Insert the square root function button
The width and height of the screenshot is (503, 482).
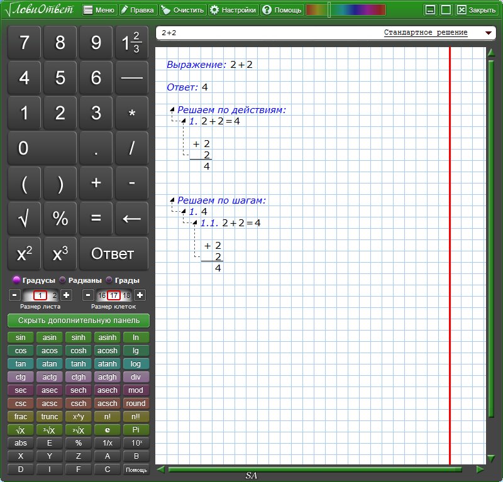click(x=21, y=430)
